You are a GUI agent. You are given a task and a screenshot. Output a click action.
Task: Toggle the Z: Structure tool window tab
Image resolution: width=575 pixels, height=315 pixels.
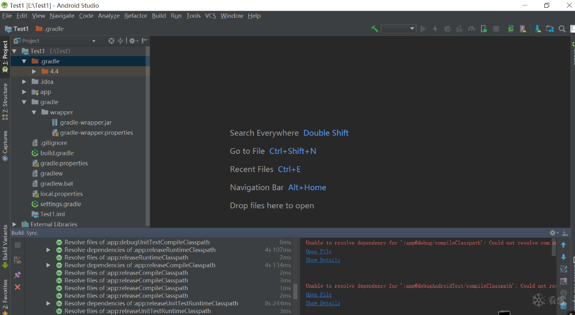(x=5, y=102)
